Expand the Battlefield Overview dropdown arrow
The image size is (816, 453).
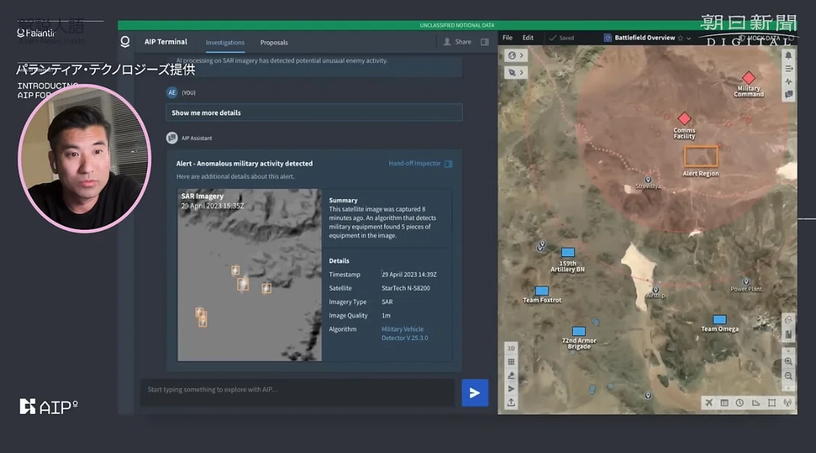click(x=688, y=38)
